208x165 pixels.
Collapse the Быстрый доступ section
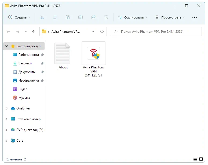coord(6,46)
